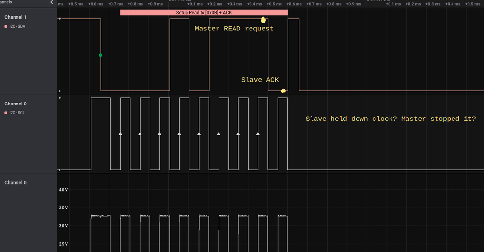This screenshot has width=484, height=252.
Task: Click the 'Setup Read to [0x0B] + ACK' frame bubble
Action: click(203, 13)
